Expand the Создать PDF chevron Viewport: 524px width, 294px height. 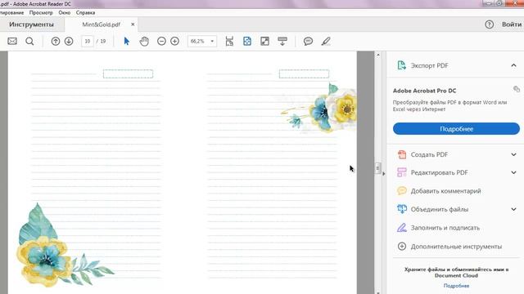pyautogui.click(x=513, y=154)
